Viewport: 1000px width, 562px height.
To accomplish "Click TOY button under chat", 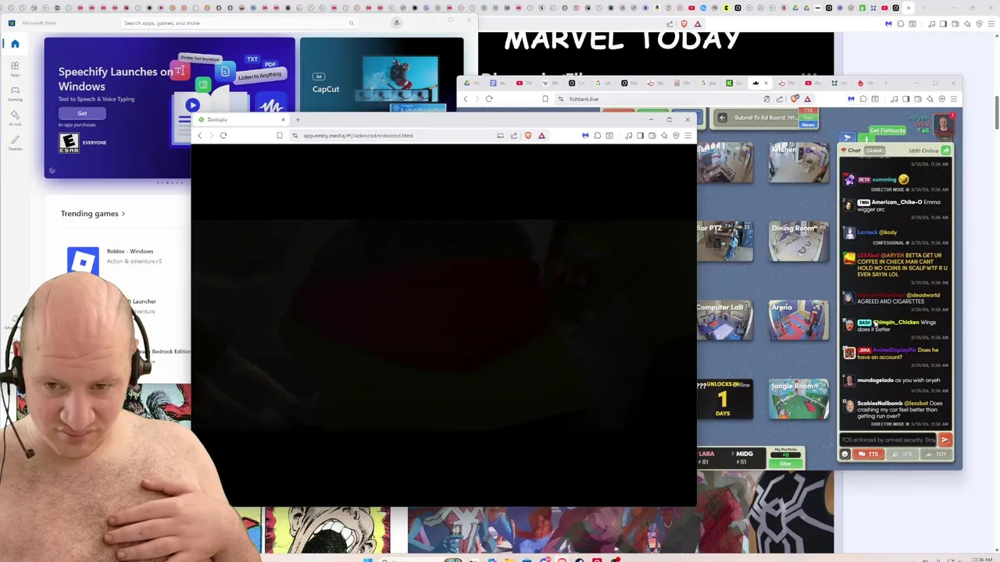I will 937,454.
